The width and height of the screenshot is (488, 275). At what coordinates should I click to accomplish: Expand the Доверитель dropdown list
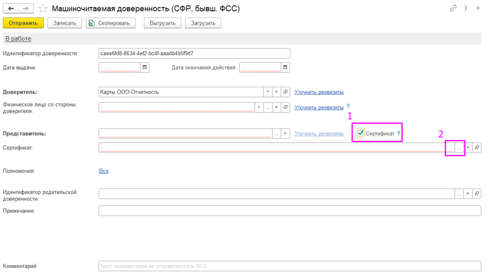click(268, 92)
